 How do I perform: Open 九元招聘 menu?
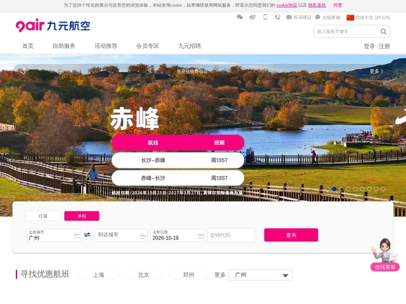tap(190, 46)
